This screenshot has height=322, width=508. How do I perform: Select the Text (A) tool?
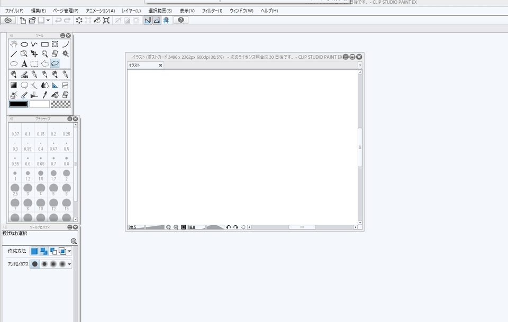[x=24, y=64]
